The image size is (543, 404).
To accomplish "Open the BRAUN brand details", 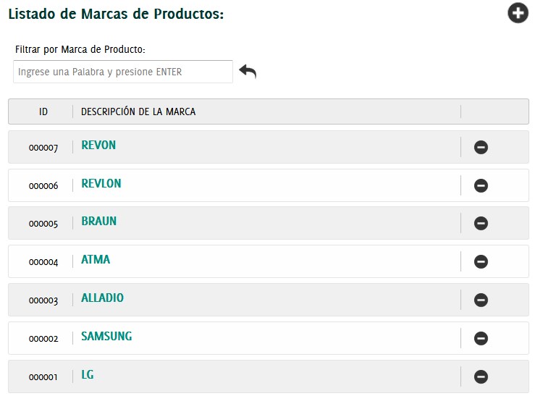I will point(99,222).
